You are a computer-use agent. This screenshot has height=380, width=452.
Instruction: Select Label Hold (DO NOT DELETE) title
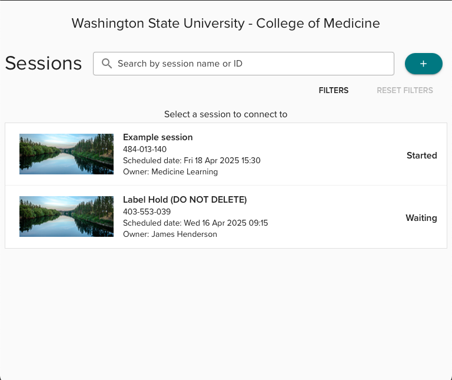tap(185, 200)
